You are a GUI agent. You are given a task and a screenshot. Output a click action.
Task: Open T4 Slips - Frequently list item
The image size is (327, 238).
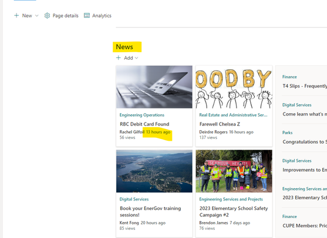tap(305, 86)
